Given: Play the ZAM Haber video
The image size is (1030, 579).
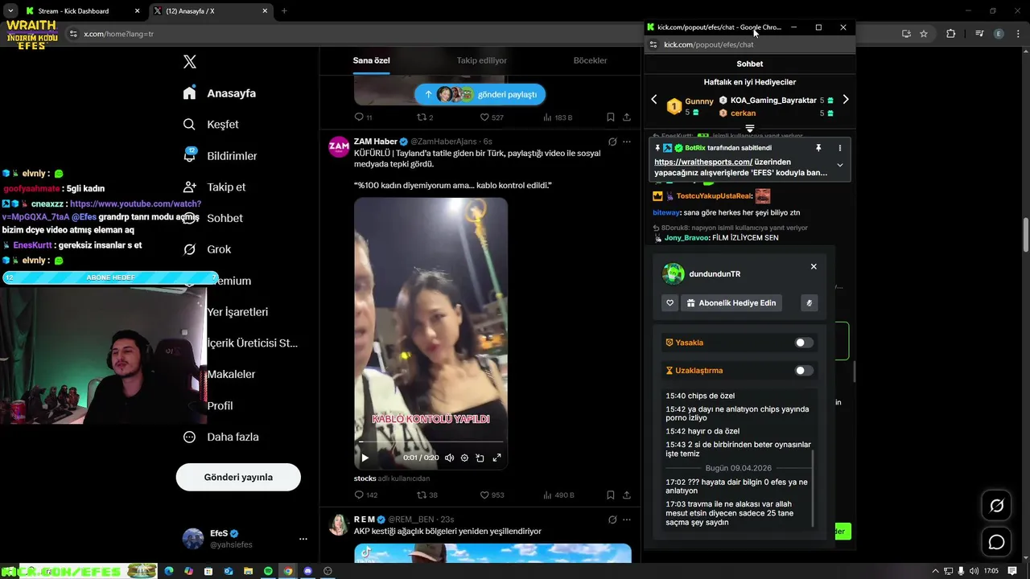Looking at the screenshot, I should coord(365,458).
